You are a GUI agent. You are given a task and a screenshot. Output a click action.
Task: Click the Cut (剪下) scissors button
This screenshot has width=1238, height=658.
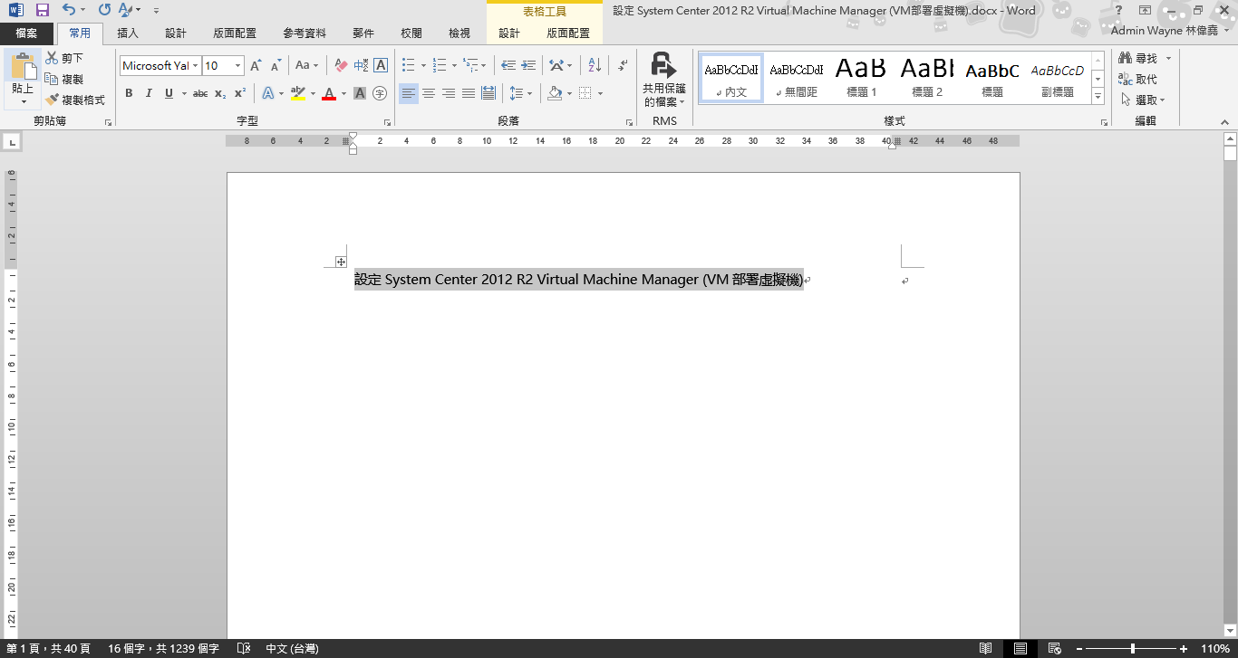[64, 58]
